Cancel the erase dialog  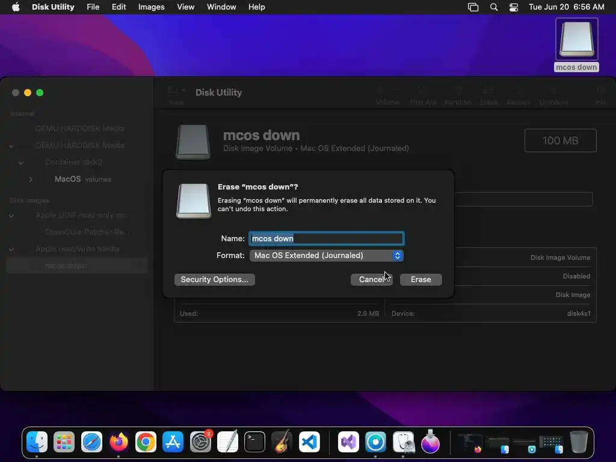(x=371, y=279)
